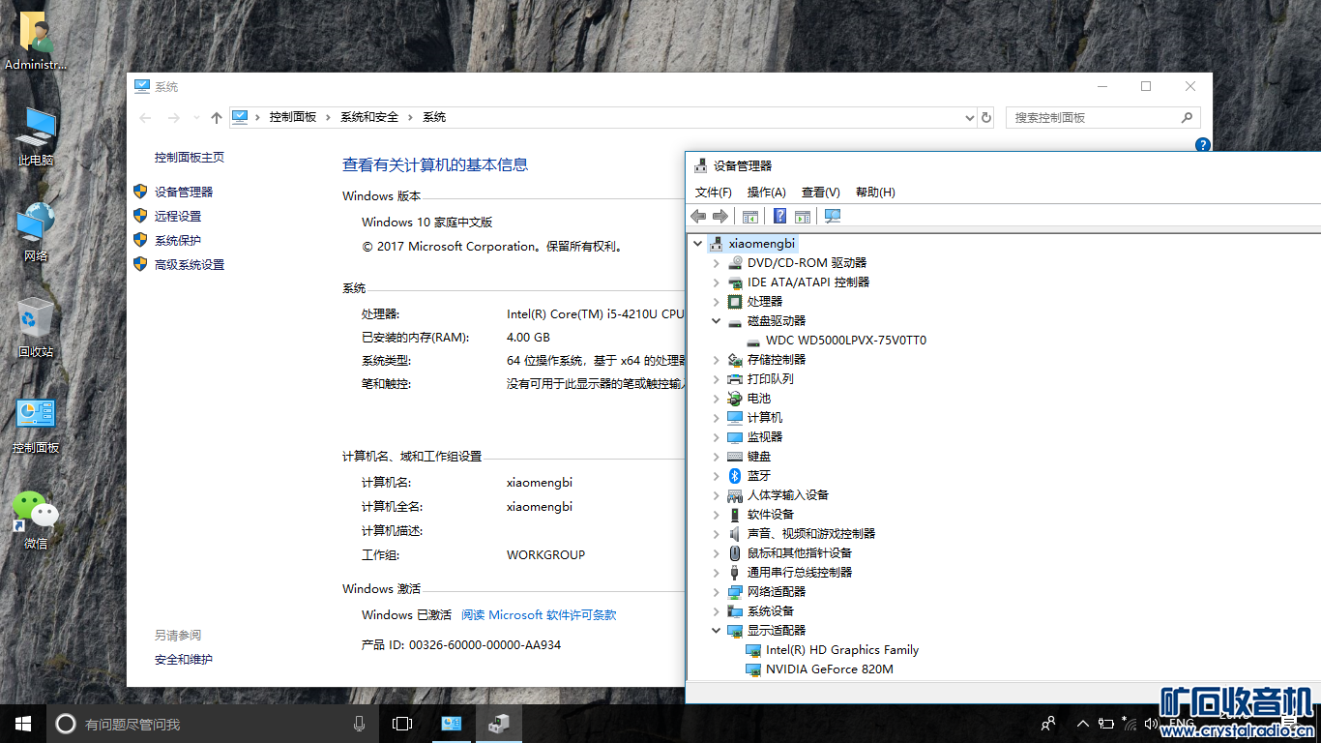Image resolution: width=1321 pixels, height=743 pixels.
Task: Select the 电池 device category
Action: [759, 399]
